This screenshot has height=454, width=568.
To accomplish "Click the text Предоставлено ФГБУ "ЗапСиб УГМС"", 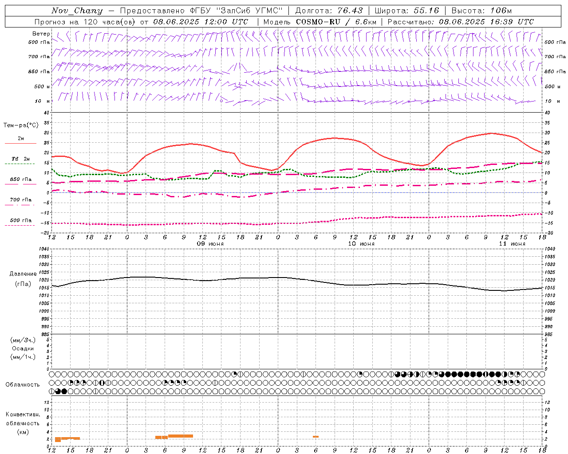I will coord(201,11).
